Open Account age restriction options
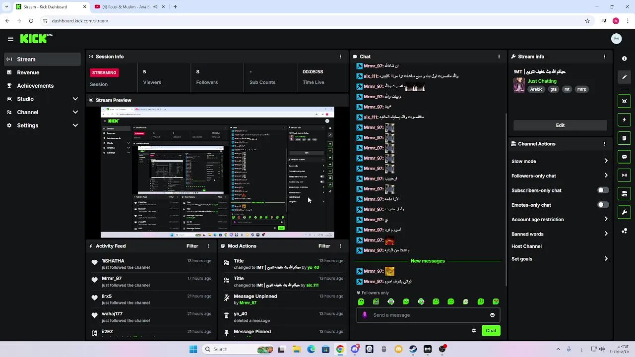Viewport: 635px width, 357px height. pos(560,219)
